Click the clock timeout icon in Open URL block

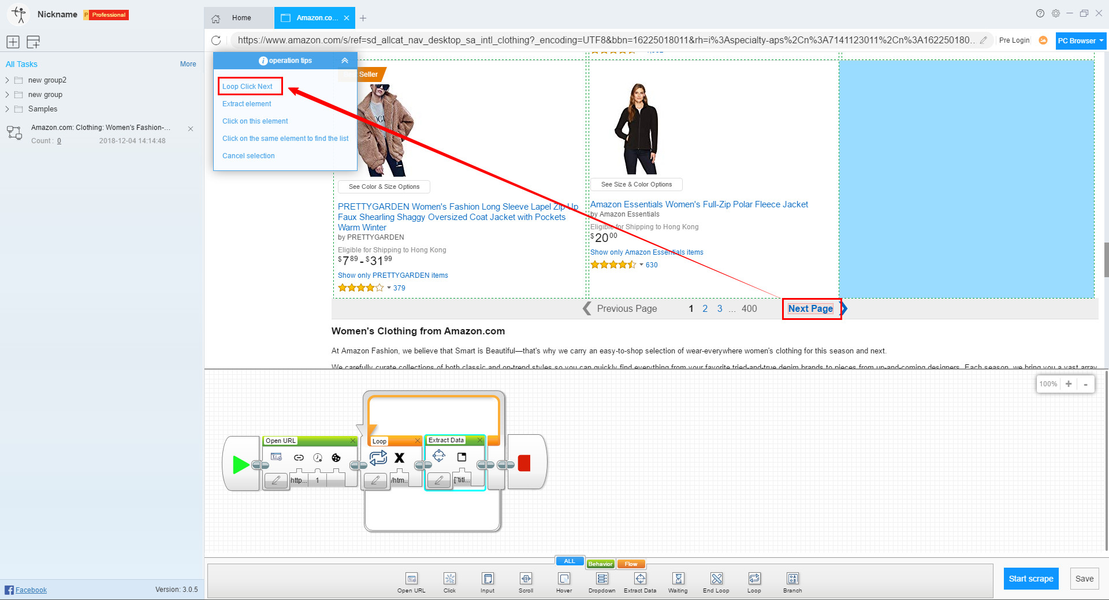click(x=318, y=457)
